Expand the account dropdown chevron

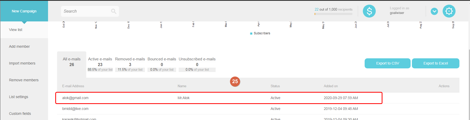coord(434,11)
